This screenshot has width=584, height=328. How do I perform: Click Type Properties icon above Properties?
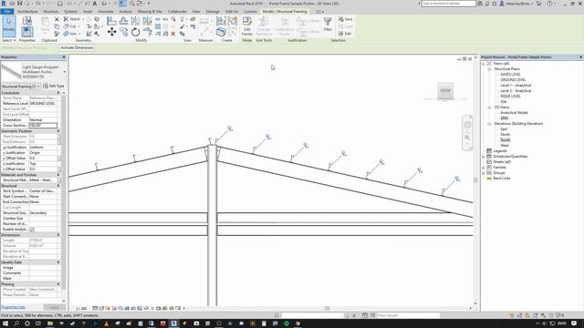[x=26, y=21]
